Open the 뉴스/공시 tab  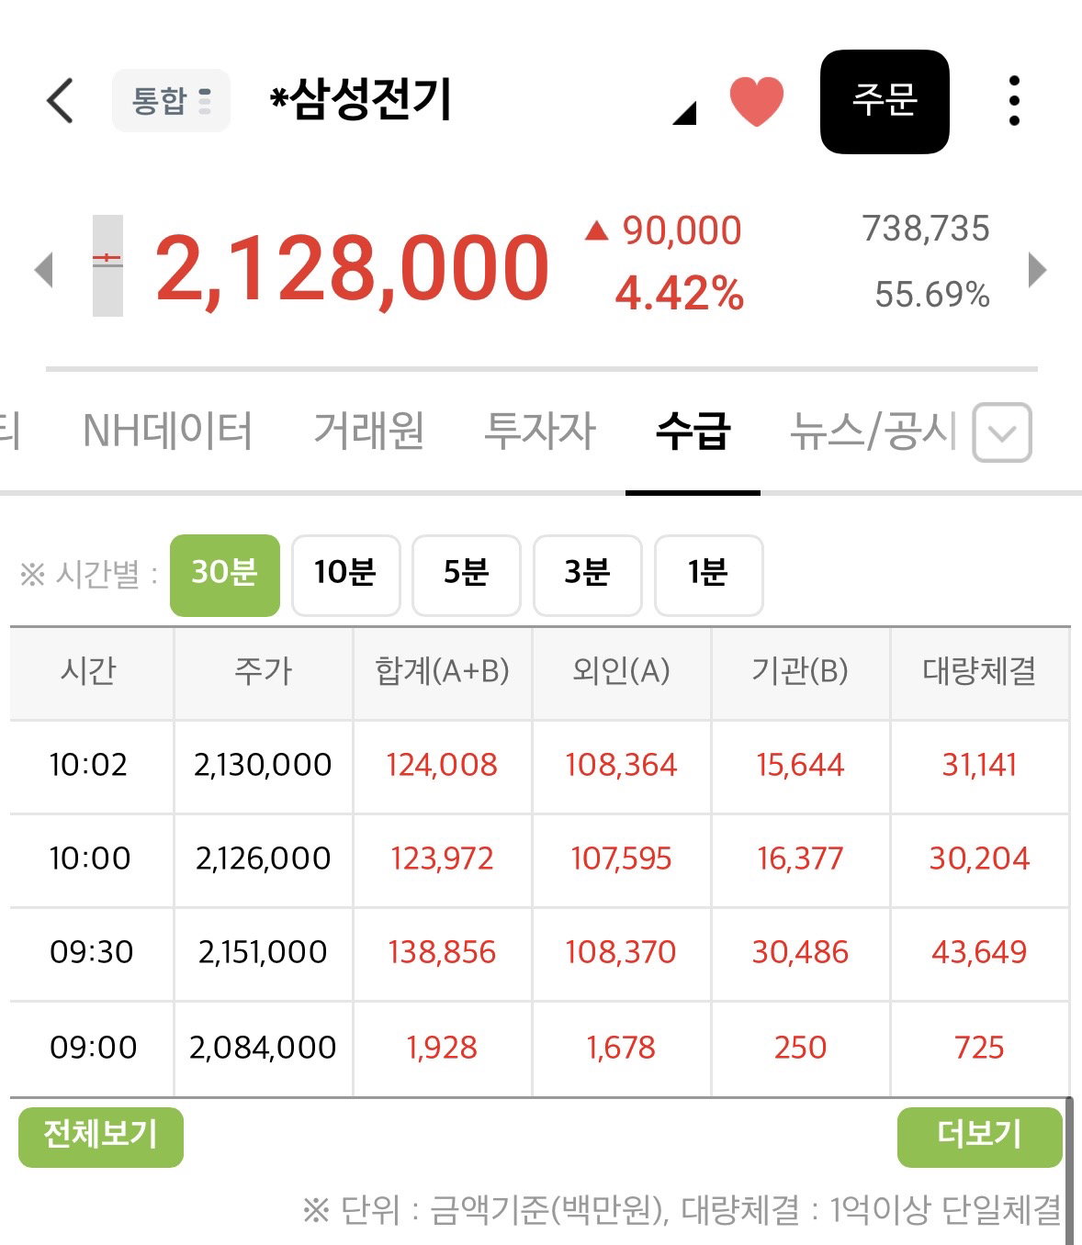[873, 431]
